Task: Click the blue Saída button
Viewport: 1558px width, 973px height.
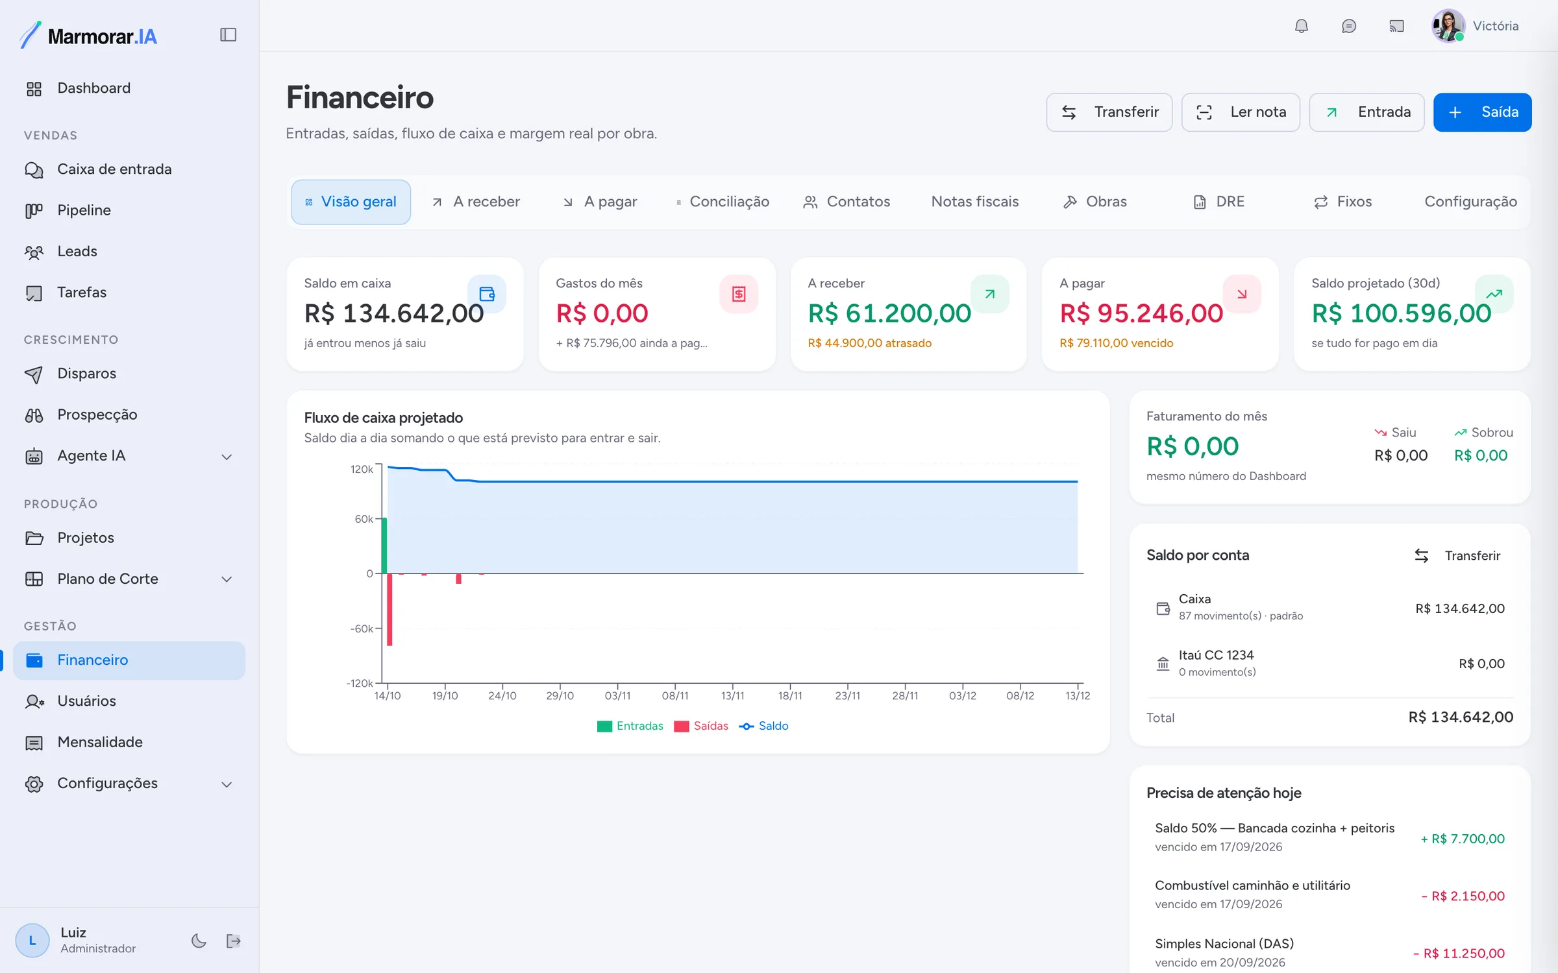Action: 1482,112
